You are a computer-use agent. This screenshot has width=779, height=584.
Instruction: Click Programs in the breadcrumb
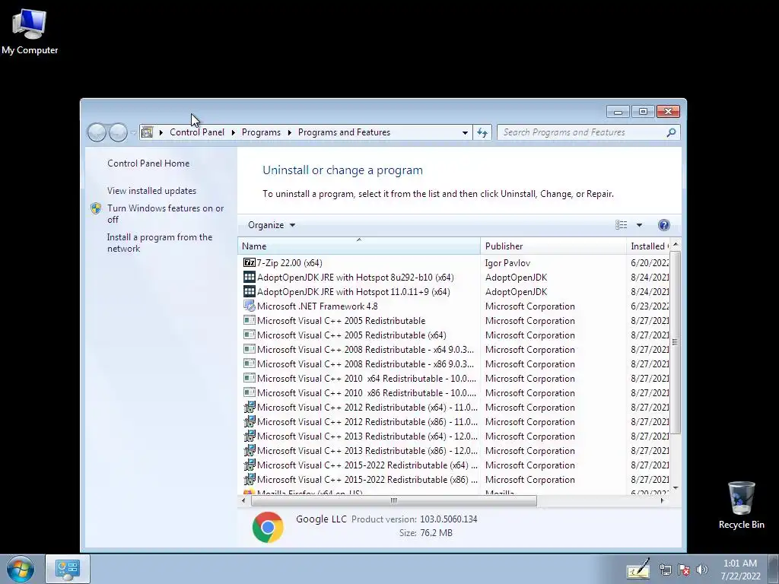pos(261,132)
